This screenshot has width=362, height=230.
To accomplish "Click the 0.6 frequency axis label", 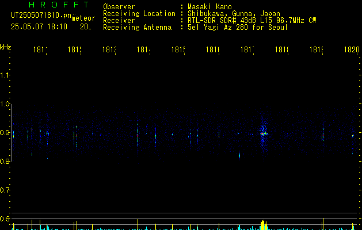I will pos(5,218).
